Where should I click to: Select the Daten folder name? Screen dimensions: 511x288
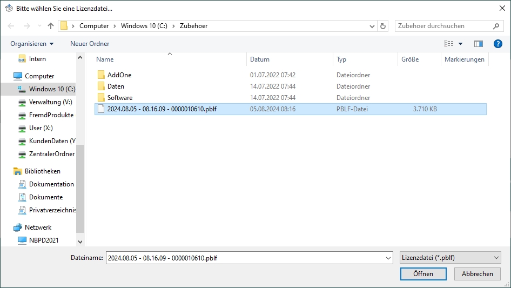click(116, 86)
